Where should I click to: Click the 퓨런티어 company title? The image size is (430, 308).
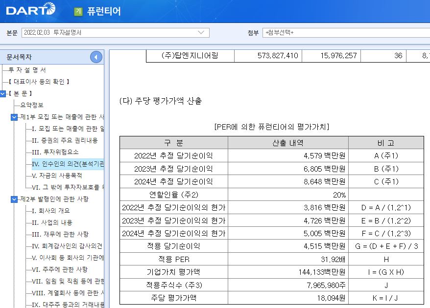[x=104, y=11]
